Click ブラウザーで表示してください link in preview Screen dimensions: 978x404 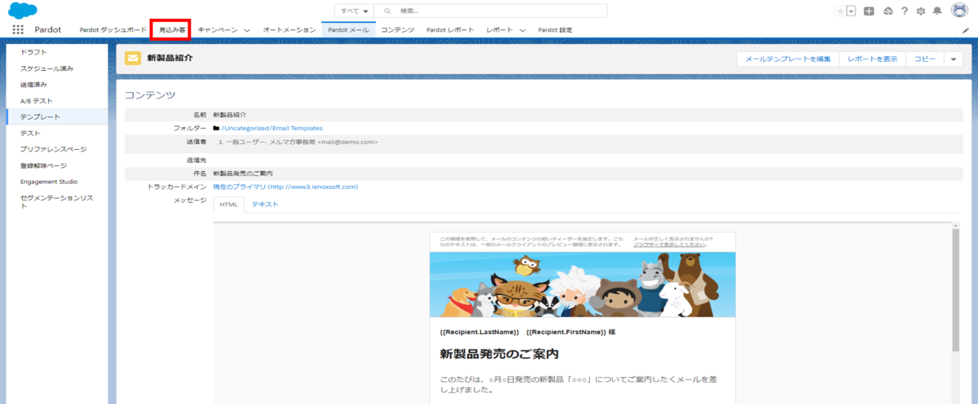pos(670,244)
